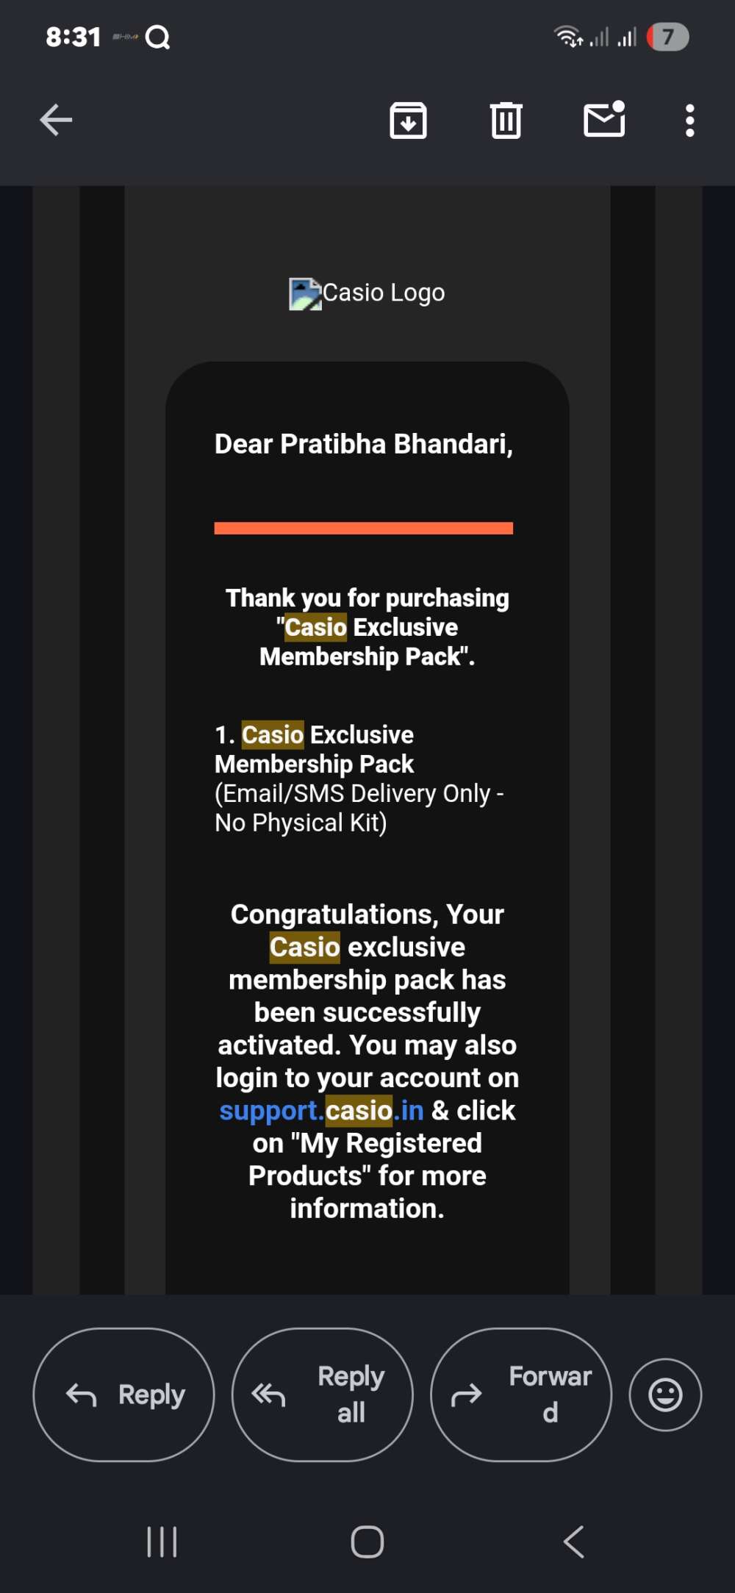Open the three-dot overflow menu
This screenshot has height=1593, width=735.
(x=689, y=121)
